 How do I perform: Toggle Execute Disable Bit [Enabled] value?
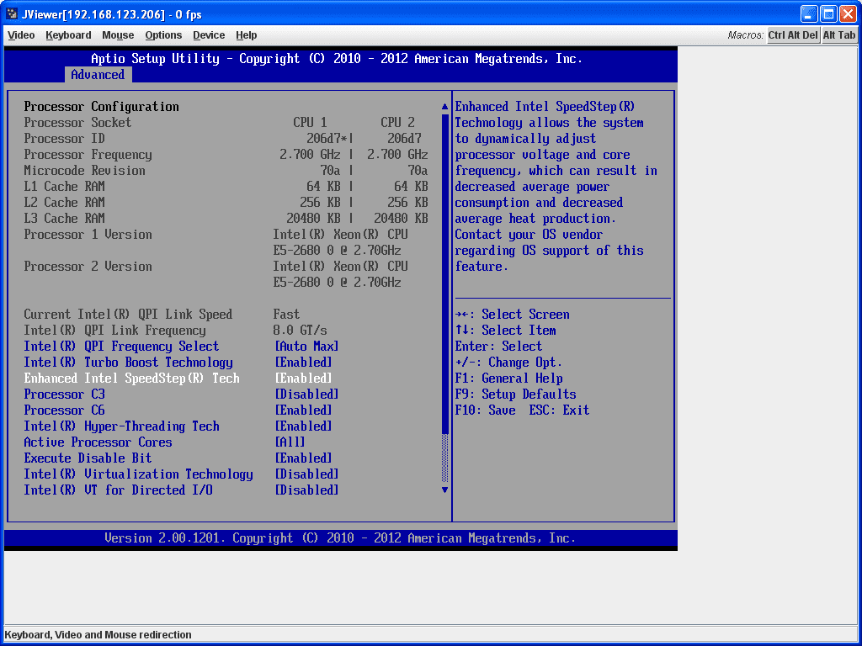coord(303,458)
